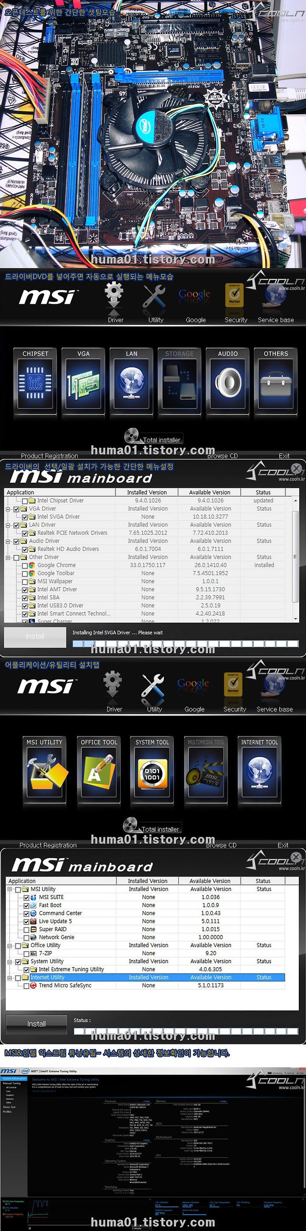Open the LAN driver tile

(131, 381)
